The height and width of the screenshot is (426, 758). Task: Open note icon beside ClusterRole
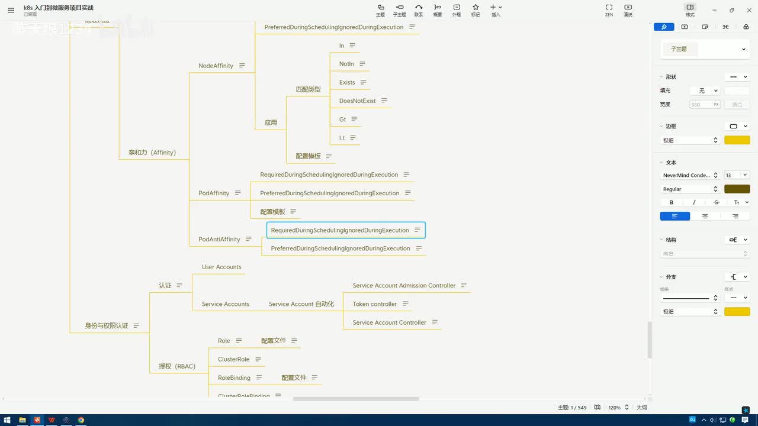258,359
